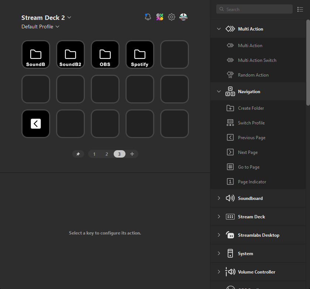The height and width of the screenshot is (289, 310).
Task: Open the Stream Deck 2 device dropdown
Action: point(46,18)
